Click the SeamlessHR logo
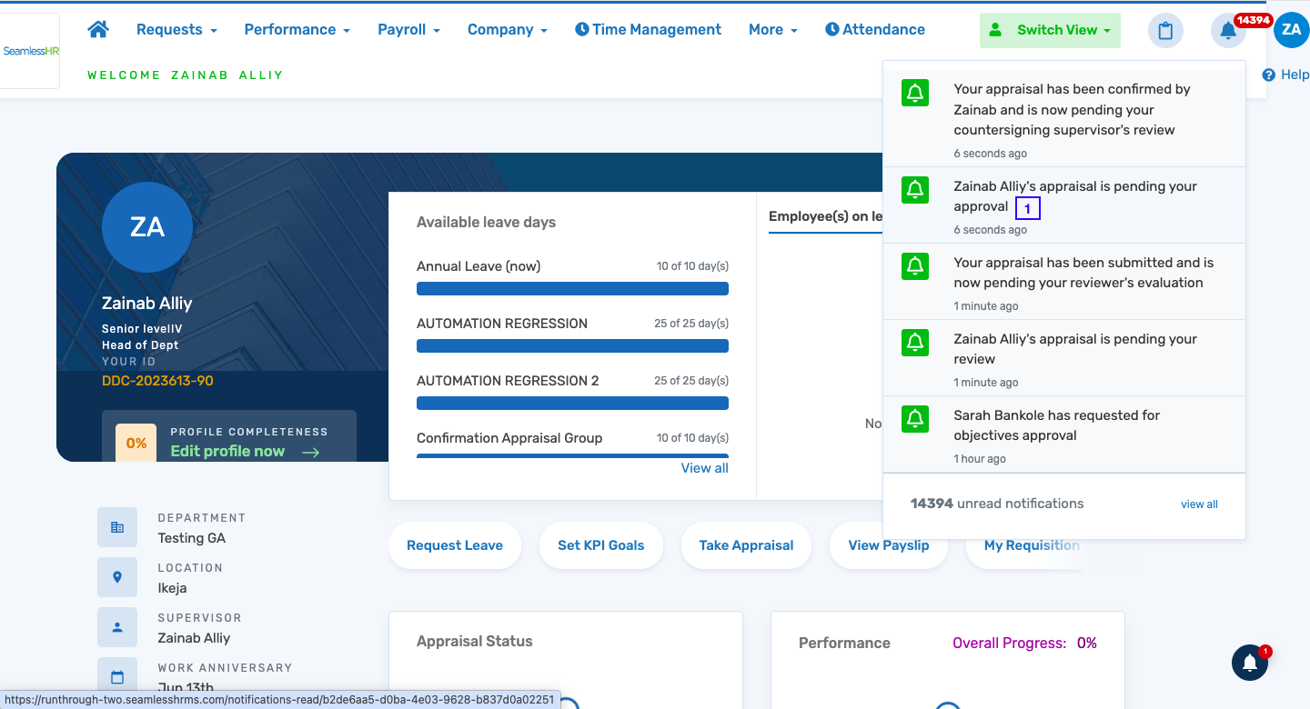The image size is (1310, 709). pyautogui.click(x=30, y=51)
